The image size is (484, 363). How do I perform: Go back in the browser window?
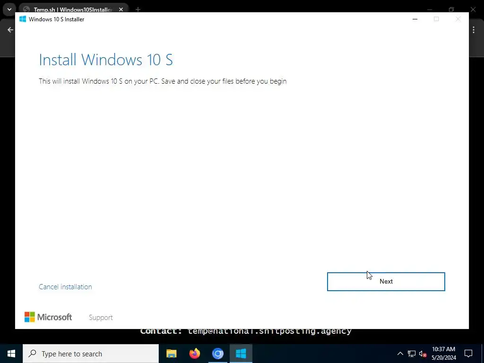click(x=10, y=30)
